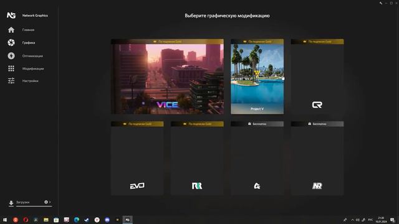
Task: Click the grid Модификации icon
Action: pyautogui.click(x=11, y=68)
